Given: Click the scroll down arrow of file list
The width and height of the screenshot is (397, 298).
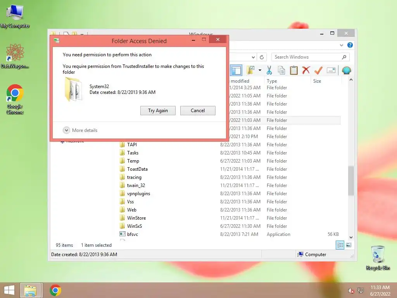Looking at the screenshot, I should (351, 237).
